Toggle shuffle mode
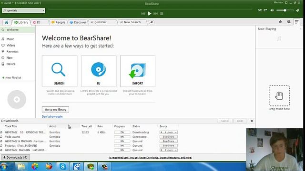 pyautogui.click(x=260, y=10)
